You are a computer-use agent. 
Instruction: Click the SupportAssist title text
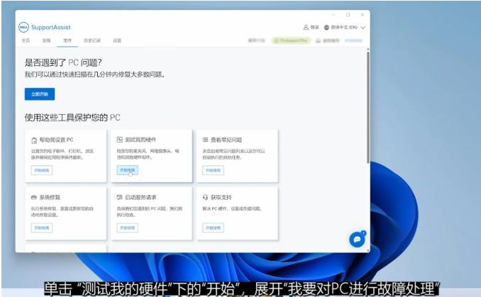(x=51, y=27)
